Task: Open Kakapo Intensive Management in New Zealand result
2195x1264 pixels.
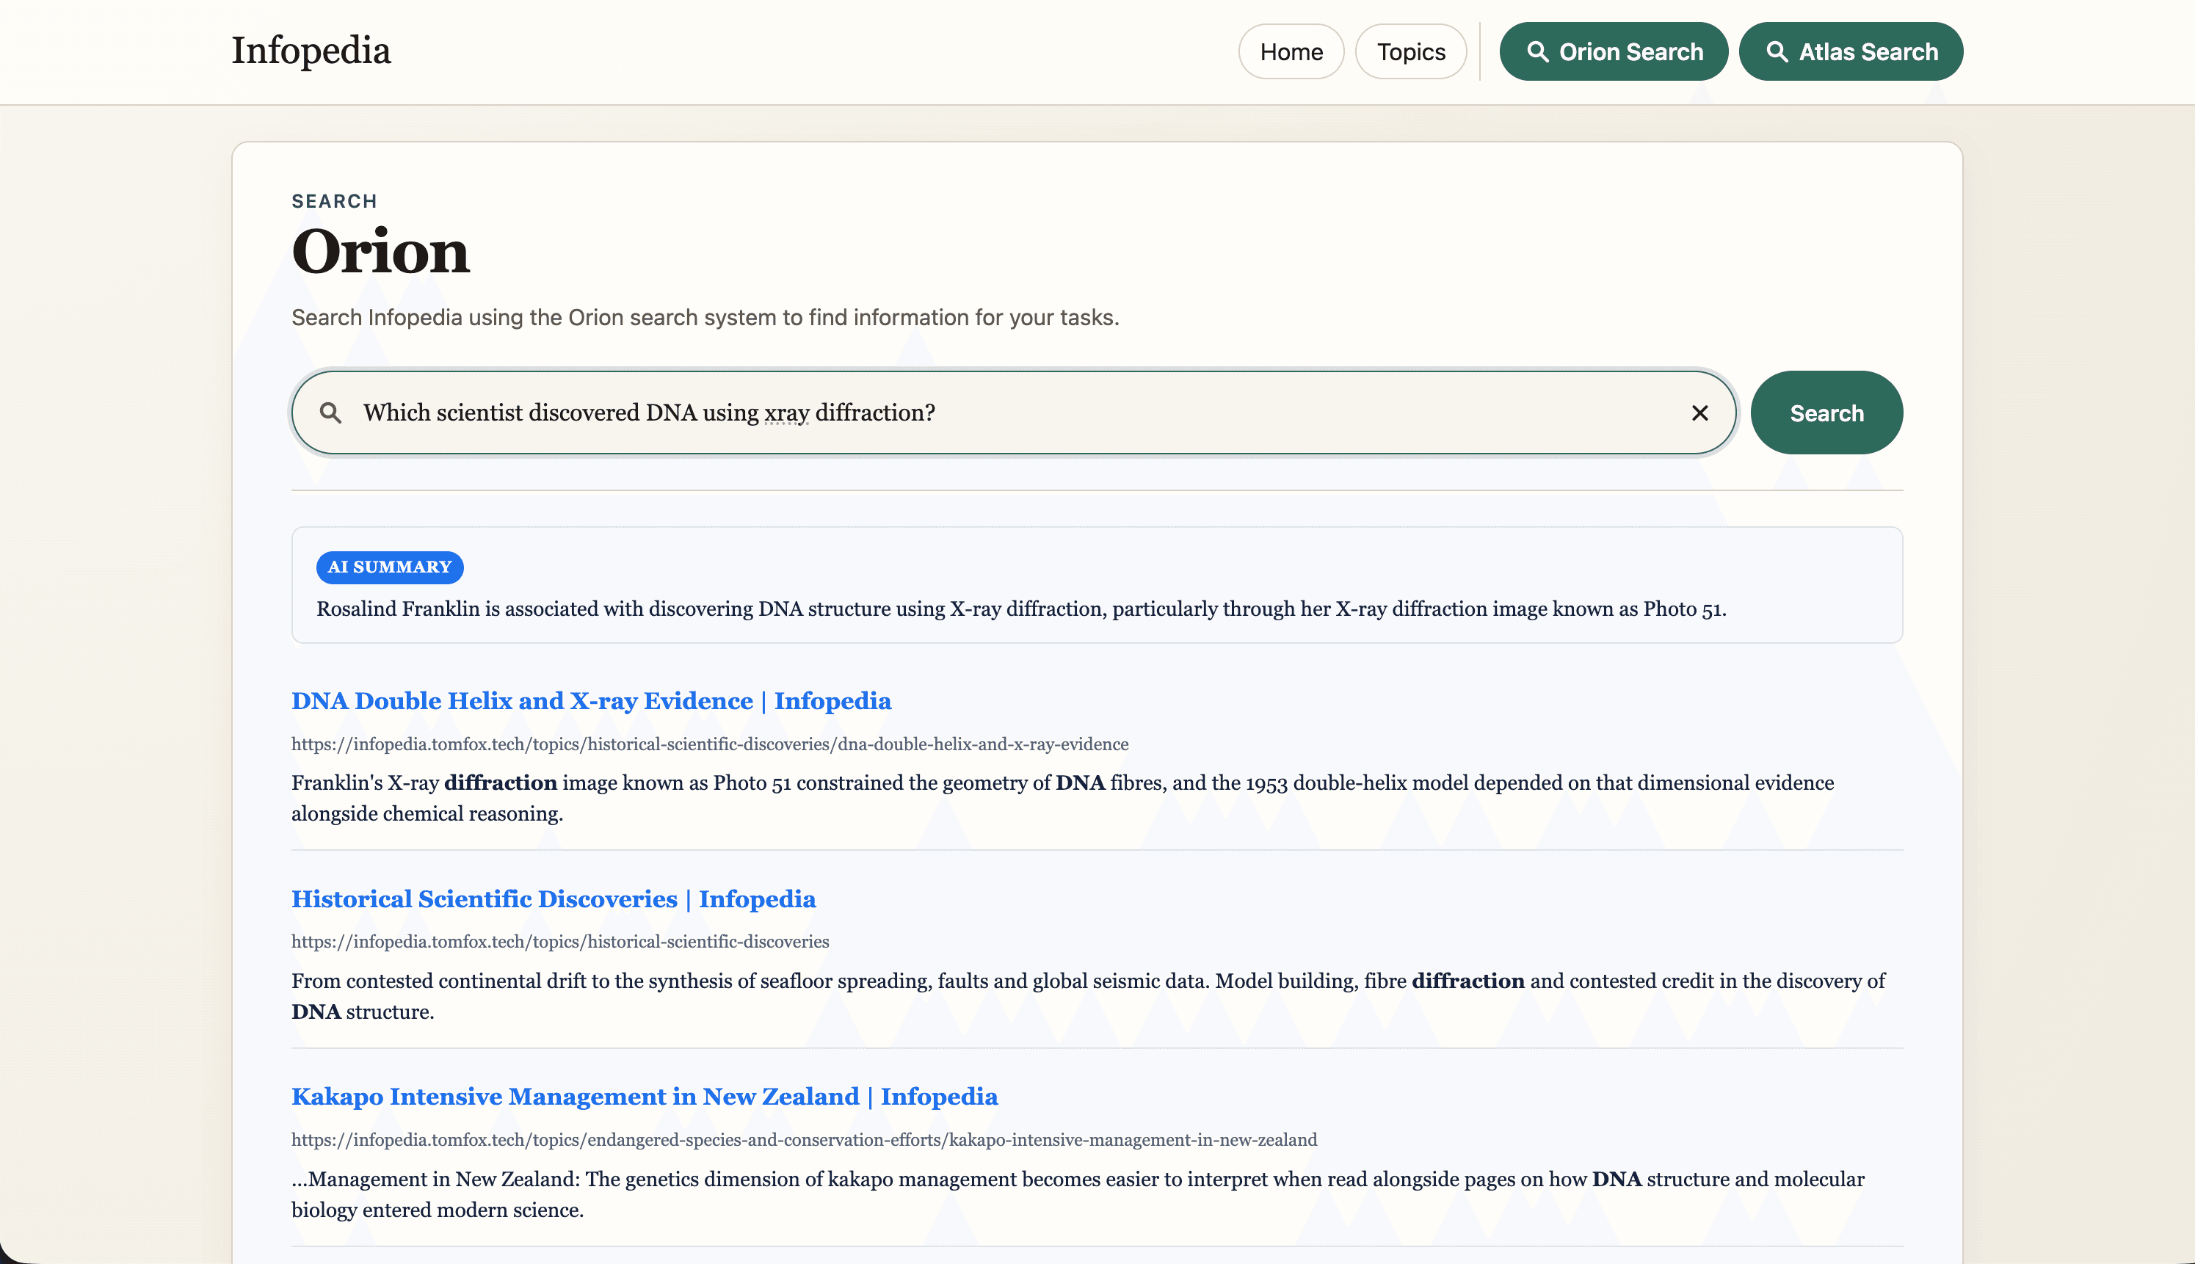Action: coord(645,1097)
